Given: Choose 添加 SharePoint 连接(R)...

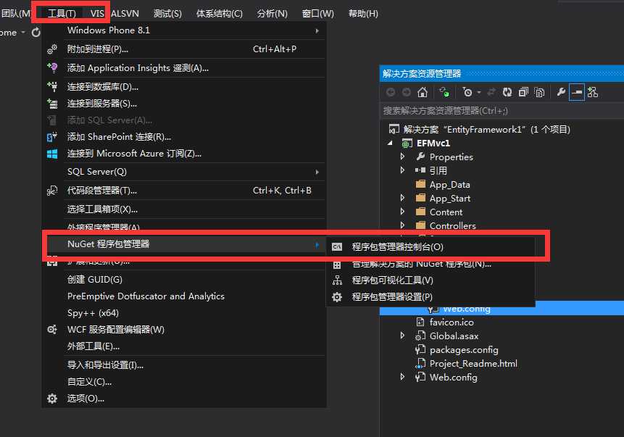Looking at the screenshot, I should [184, 137].
